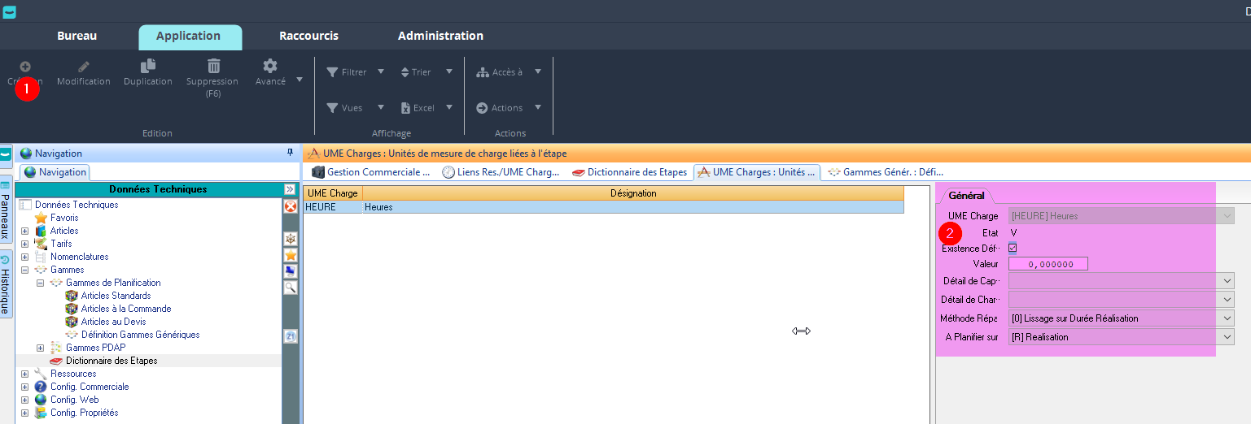Click the Suppression (F6) trash icon
1251x424 pixels.
[212, 67]
